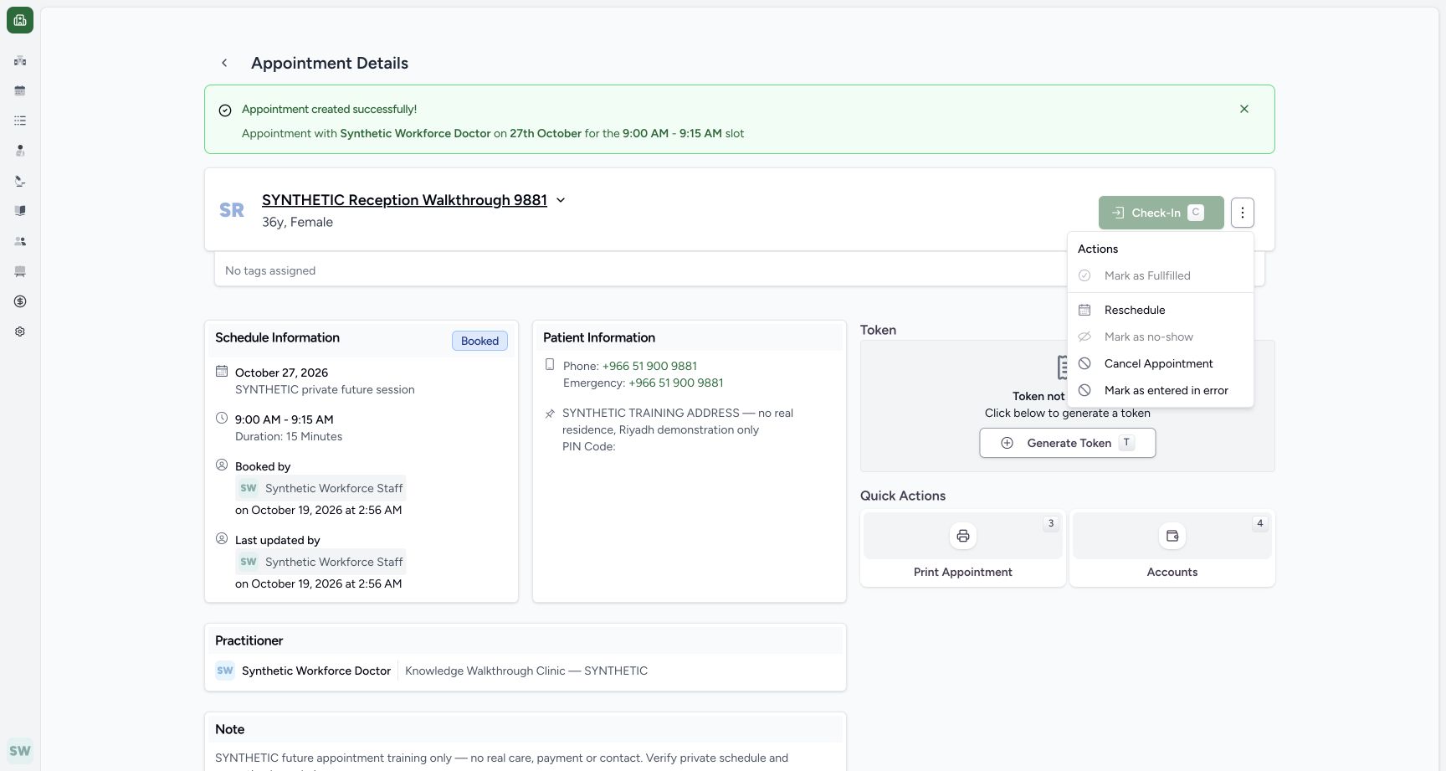Click the "October 27, 2026" schedule date

(x=281, y=373)
